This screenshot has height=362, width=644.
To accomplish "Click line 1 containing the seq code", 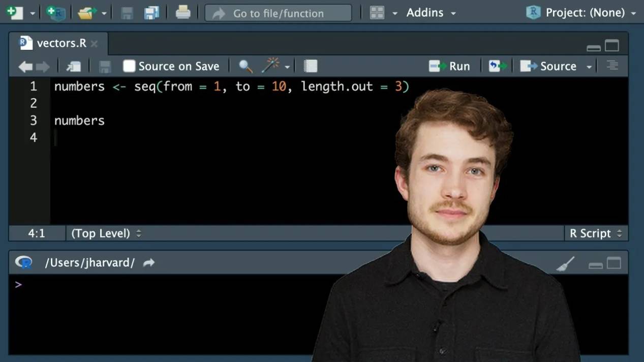I will [231, 86].
